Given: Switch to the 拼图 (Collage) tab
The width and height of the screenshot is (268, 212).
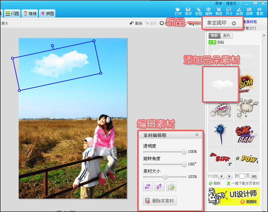Looking at the screenshot, I should click(x=48, y=13).
